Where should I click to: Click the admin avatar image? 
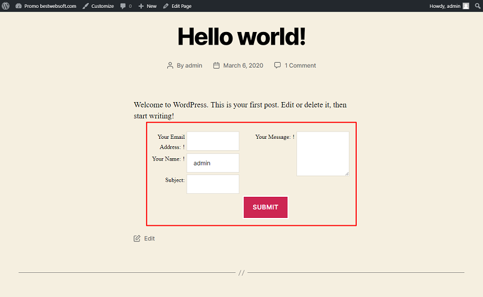[466, 6]
